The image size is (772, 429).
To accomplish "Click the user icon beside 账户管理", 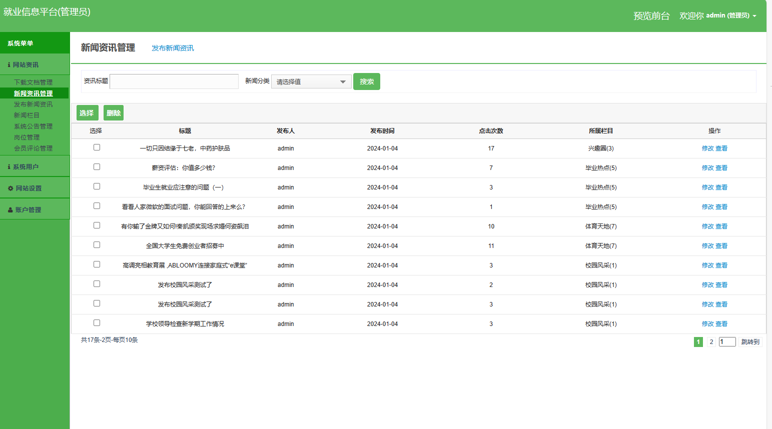I will pos(10,210).
